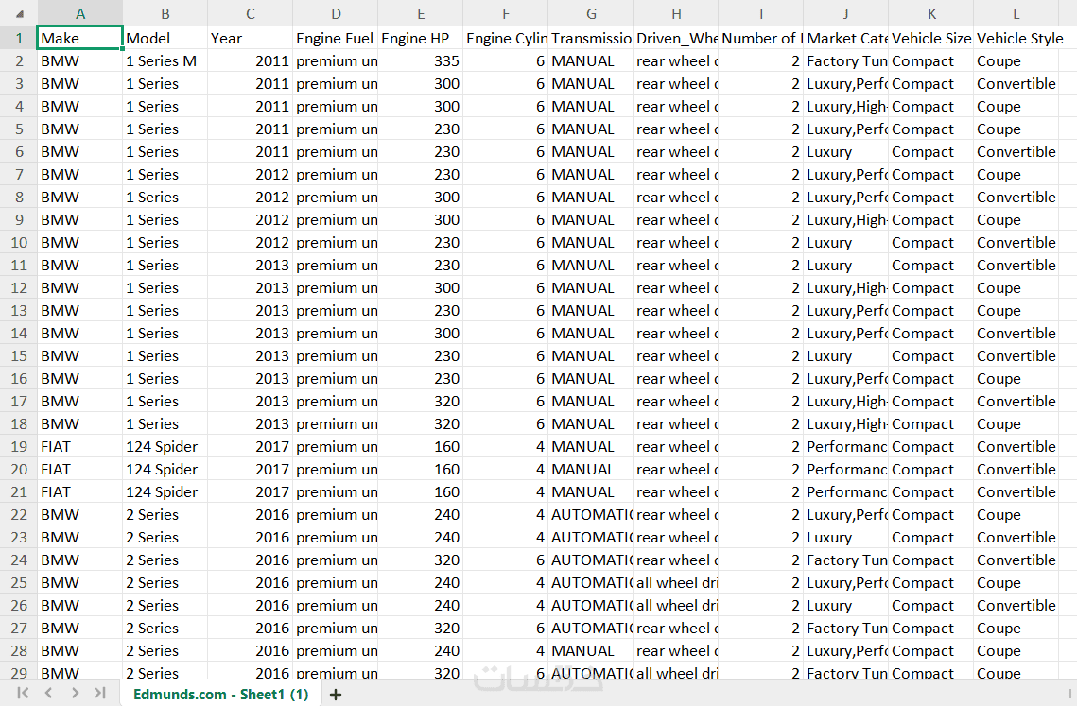
Task: Select column A header
Action: pos(80,14)
